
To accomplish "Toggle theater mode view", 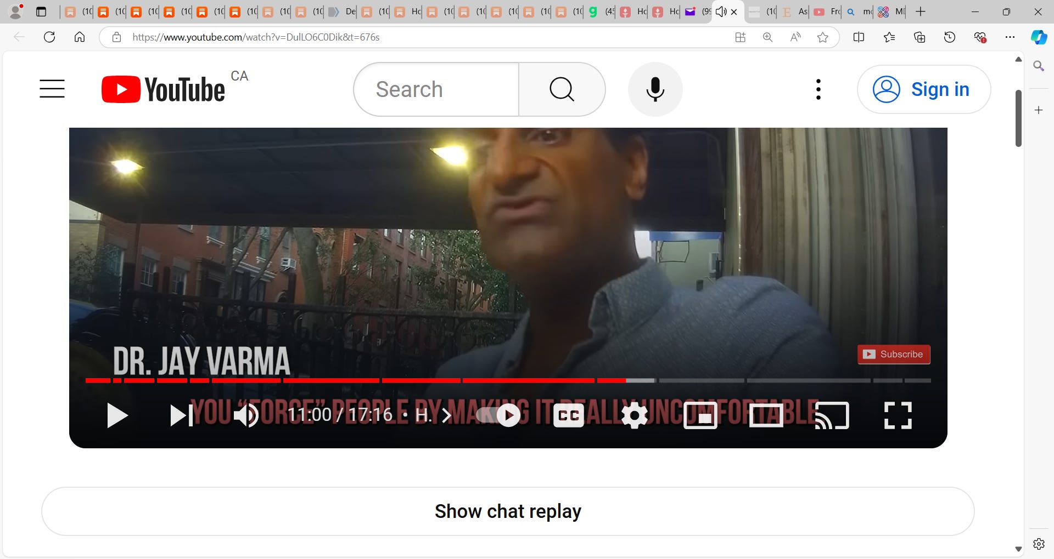I will pyautogui.click(x=766, y=415).
